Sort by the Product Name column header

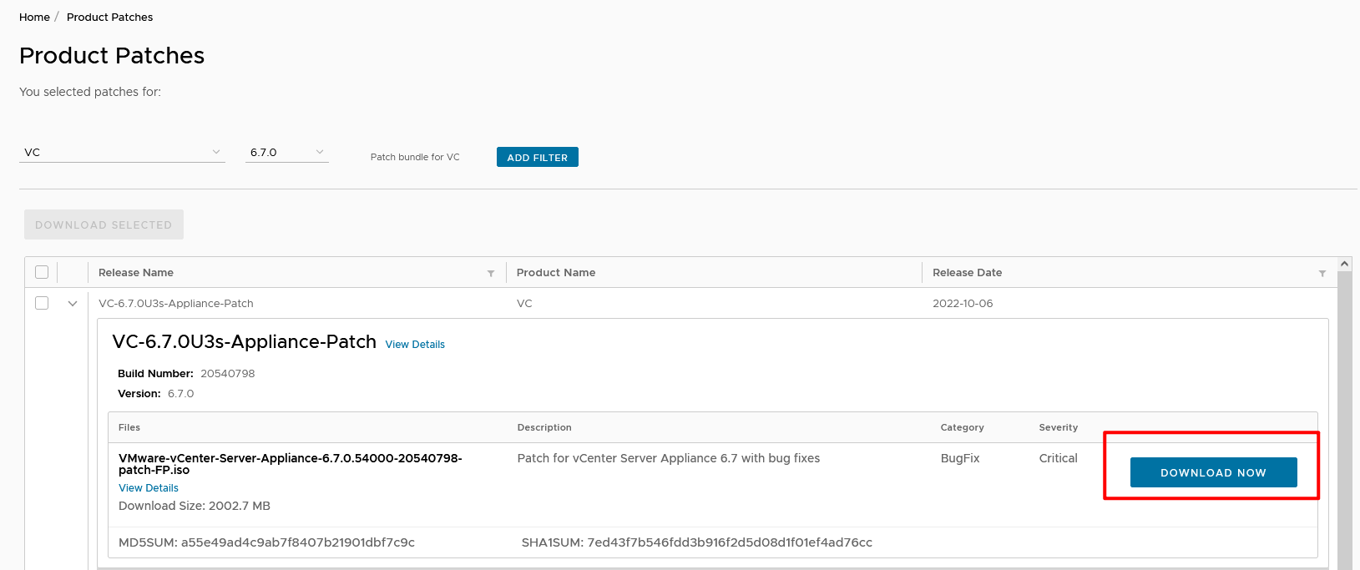point(556,273)
